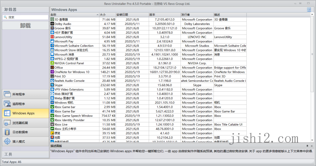Click the Dolby Laboratories publisher cell
Viewport: 316px width, 166px height.
[x=197, y=24]
